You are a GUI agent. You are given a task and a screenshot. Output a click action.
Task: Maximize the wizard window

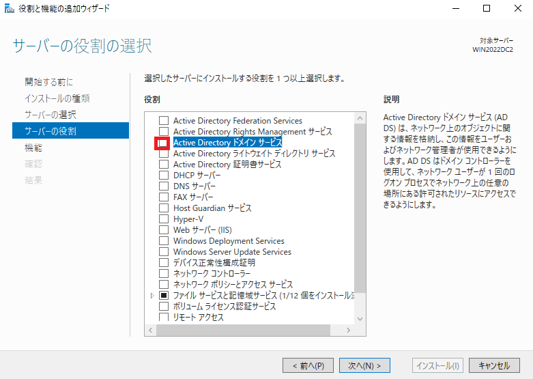tap(487, 8)
